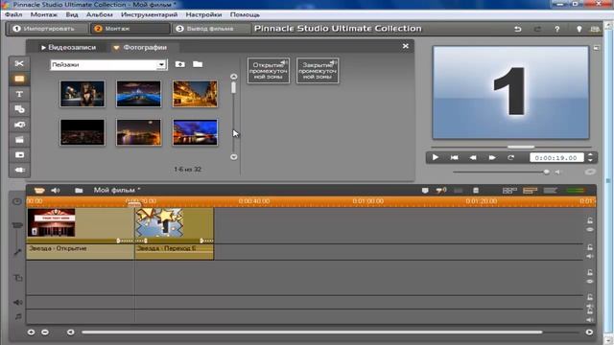614x345 pixels.
Task: Expand the Видеозаписи section
Action: point(68,47)
